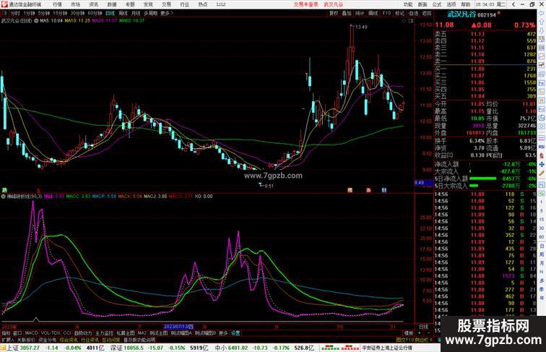Click the 复权 button
The height and width of the screenshot is (352, 546).
click(334, 13)
